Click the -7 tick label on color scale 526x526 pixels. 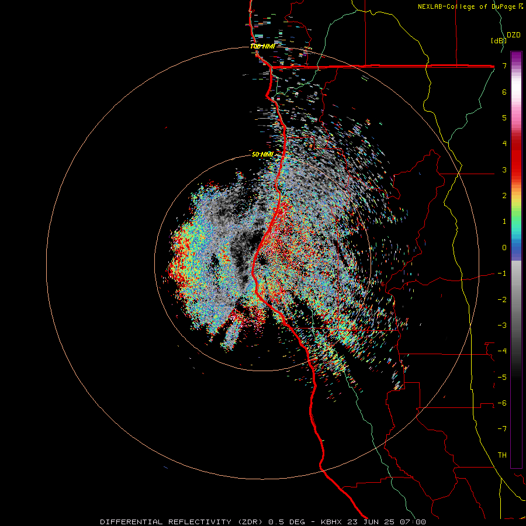pyautogui.click(x=502, y=429)
